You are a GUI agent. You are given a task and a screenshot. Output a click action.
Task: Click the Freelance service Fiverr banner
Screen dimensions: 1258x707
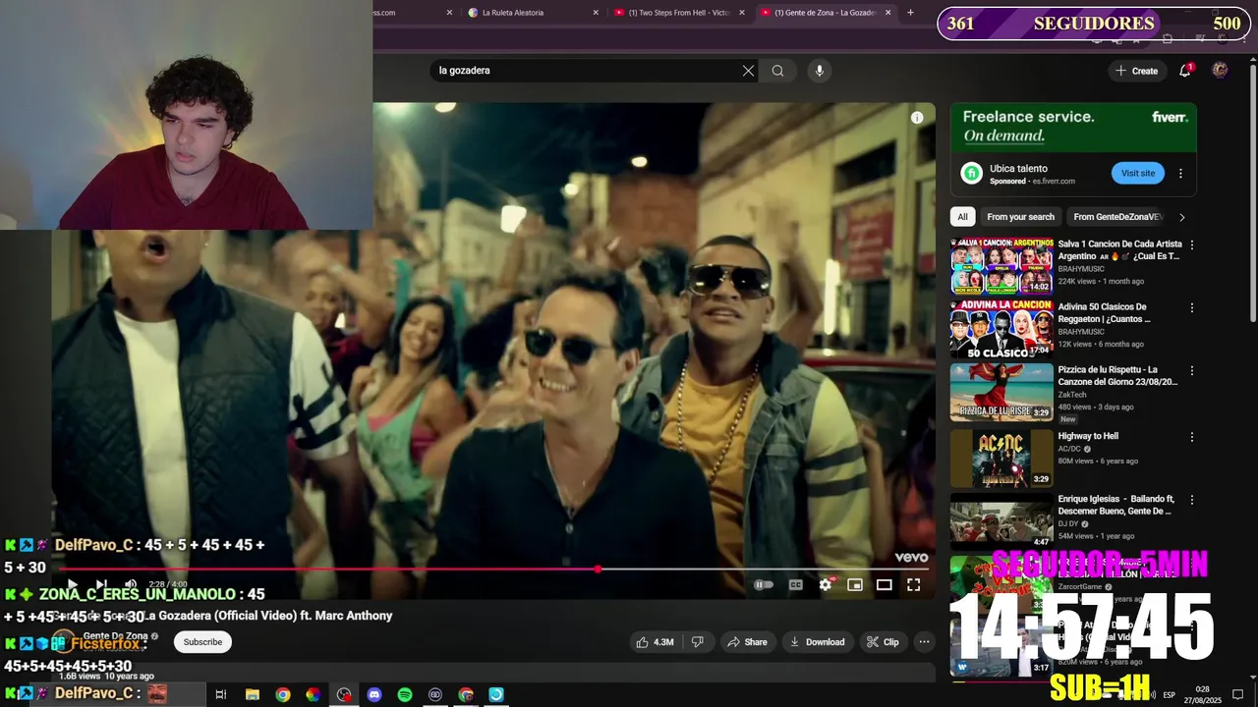[x=1073, y=127]
